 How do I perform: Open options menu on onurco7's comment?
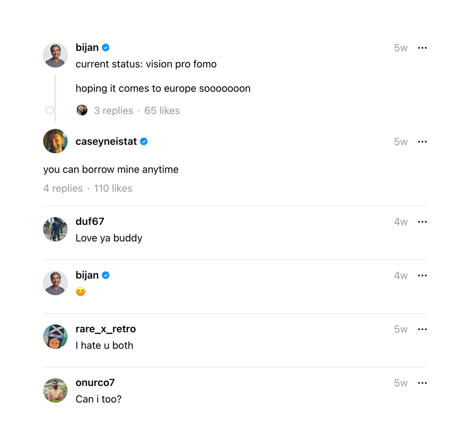coord(422,383)
